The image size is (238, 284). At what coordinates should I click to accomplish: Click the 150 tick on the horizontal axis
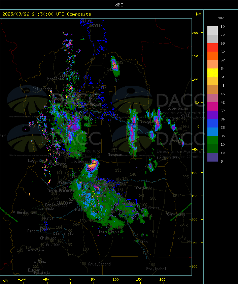139,280
